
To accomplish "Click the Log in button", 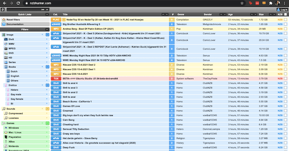I will point(282,9).
